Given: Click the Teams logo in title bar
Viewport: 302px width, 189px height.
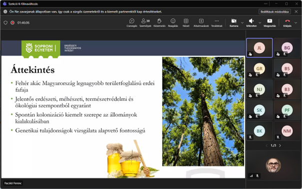Looking at the screenshot, I should [4, 3].
